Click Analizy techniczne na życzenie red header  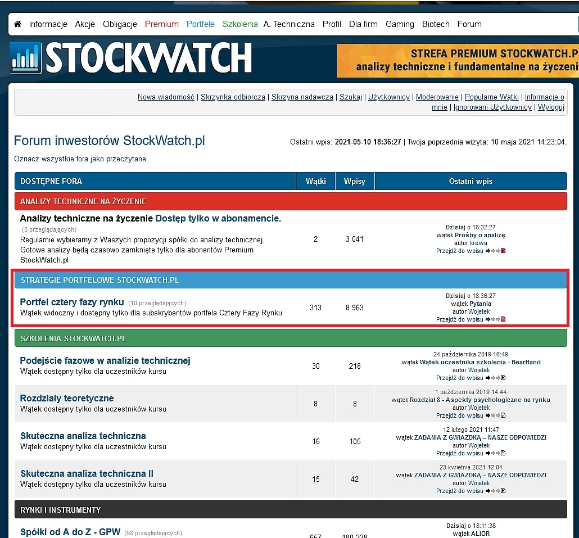pyautogui.click(x=291, y=201)
